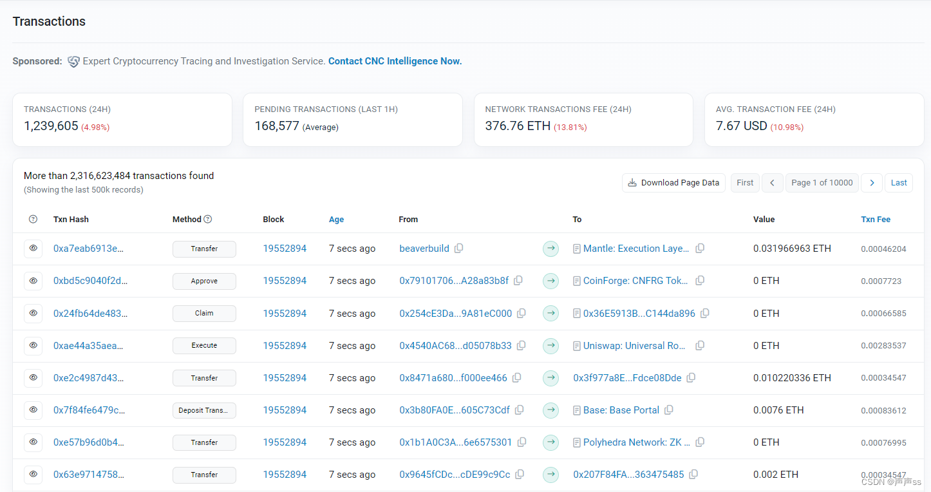The height and width of the screenshot is (492, 931).
Task: Copy sender address 0x8471a680...f000ee466
Action: [x=516, y=377]
